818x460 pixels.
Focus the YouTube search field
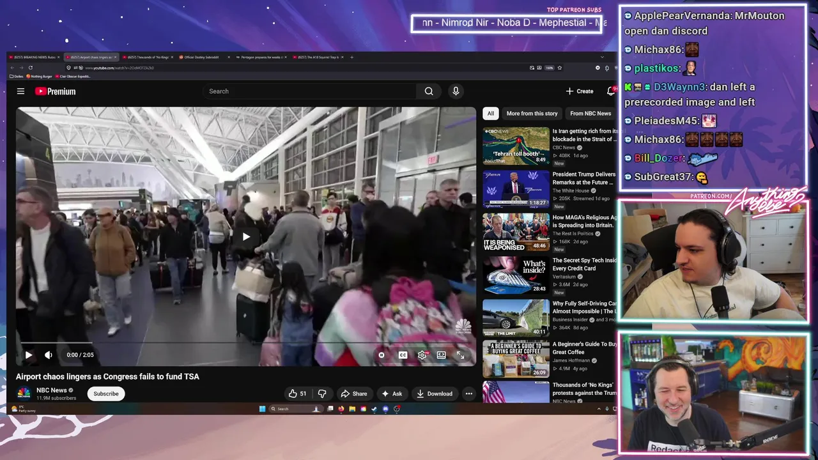tap(310, 91)
